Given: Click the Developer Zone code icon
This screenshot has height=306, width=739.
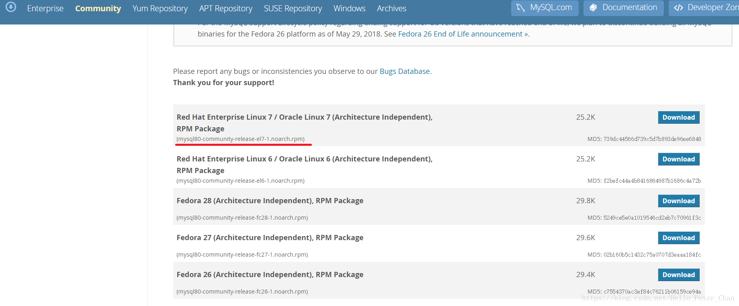Looking at the screenshot, I should pyautogui.click(x=679, y=8).
